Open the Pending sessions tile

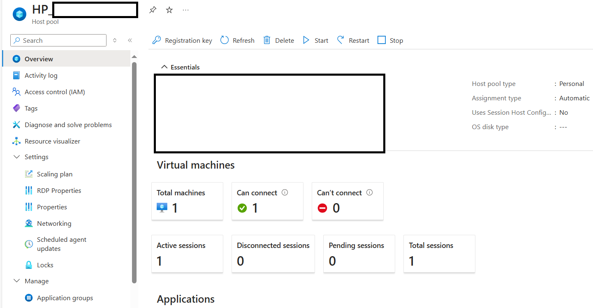pos(359,254)
